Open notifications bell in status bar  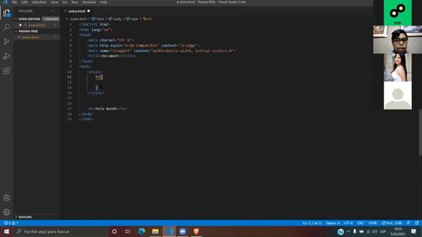(x=417, y=223)
